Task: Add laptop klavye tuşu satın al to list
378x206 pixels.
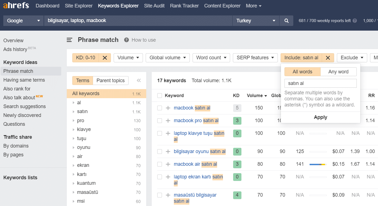Action: [168, 133]
